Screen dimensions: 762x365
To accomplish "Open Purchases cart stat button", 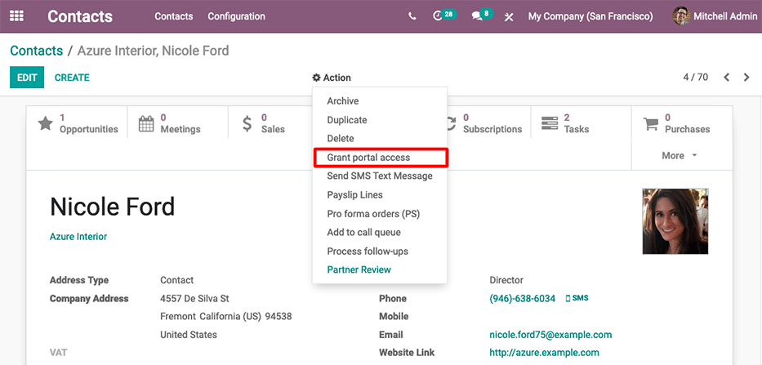I will (x=676, y=123).
